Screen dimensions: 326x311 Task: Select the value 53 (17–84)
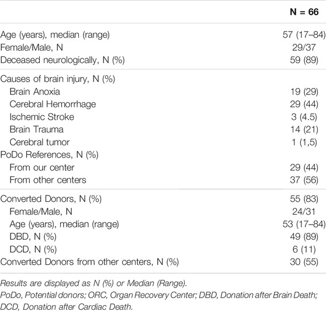click(304, 224)
